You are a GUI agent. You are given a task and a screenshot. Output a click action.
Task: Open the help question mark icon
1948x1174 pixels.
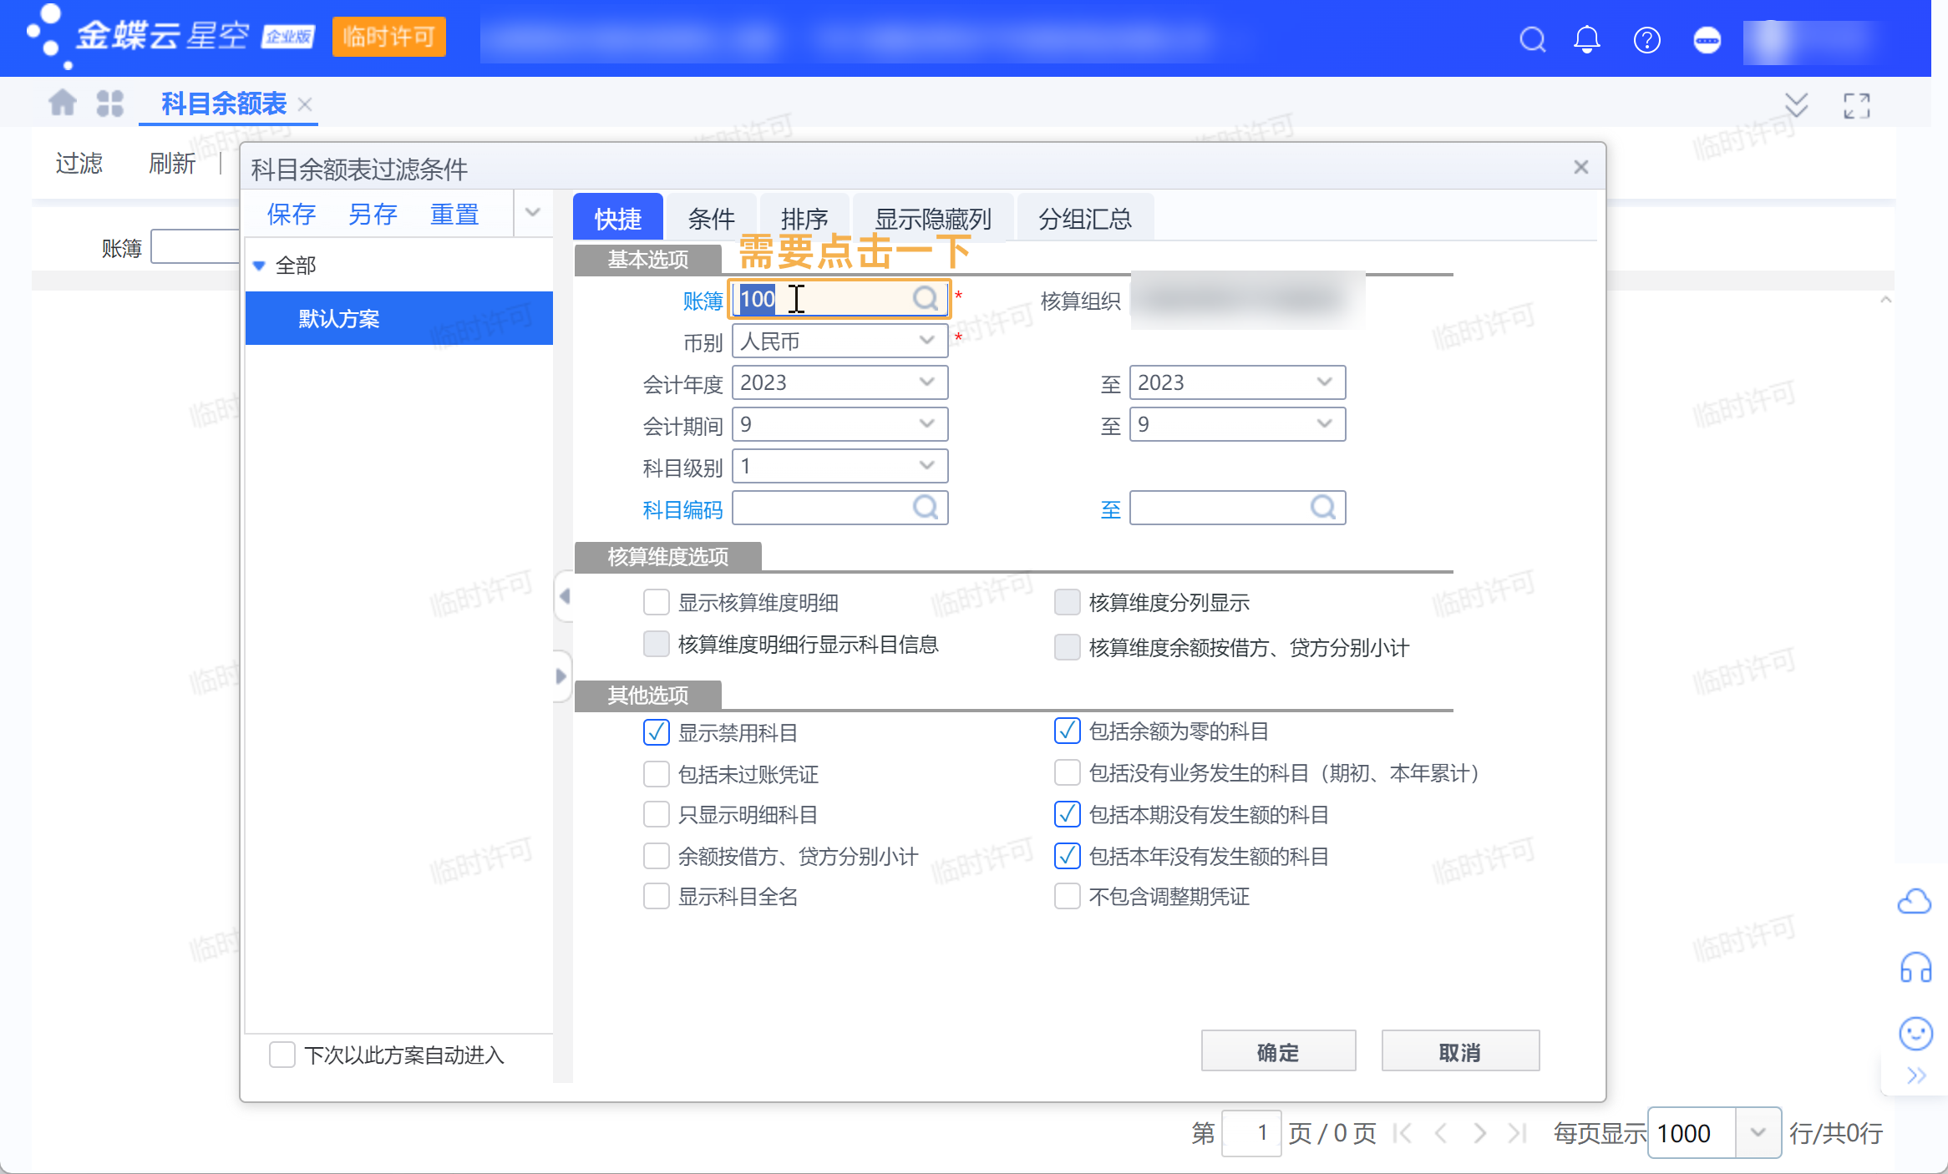(1646, 39)
